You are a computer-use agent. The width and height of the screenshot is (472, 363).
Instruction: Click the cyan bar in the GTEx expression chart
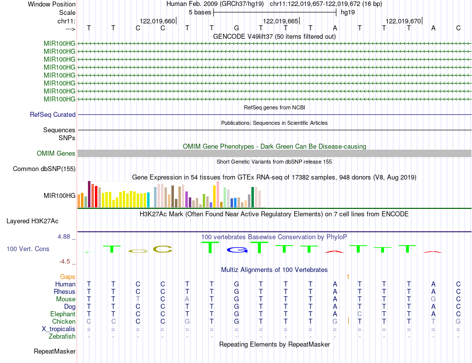(x=148, y=200)
